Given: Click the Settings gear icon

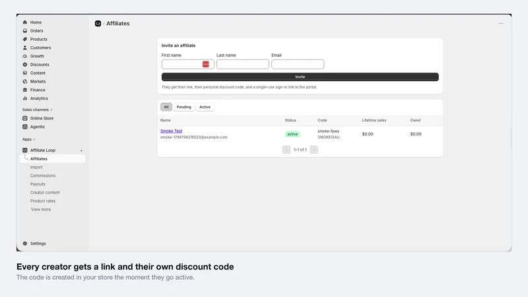Looking at the screenshot, I should coord(25,244).
